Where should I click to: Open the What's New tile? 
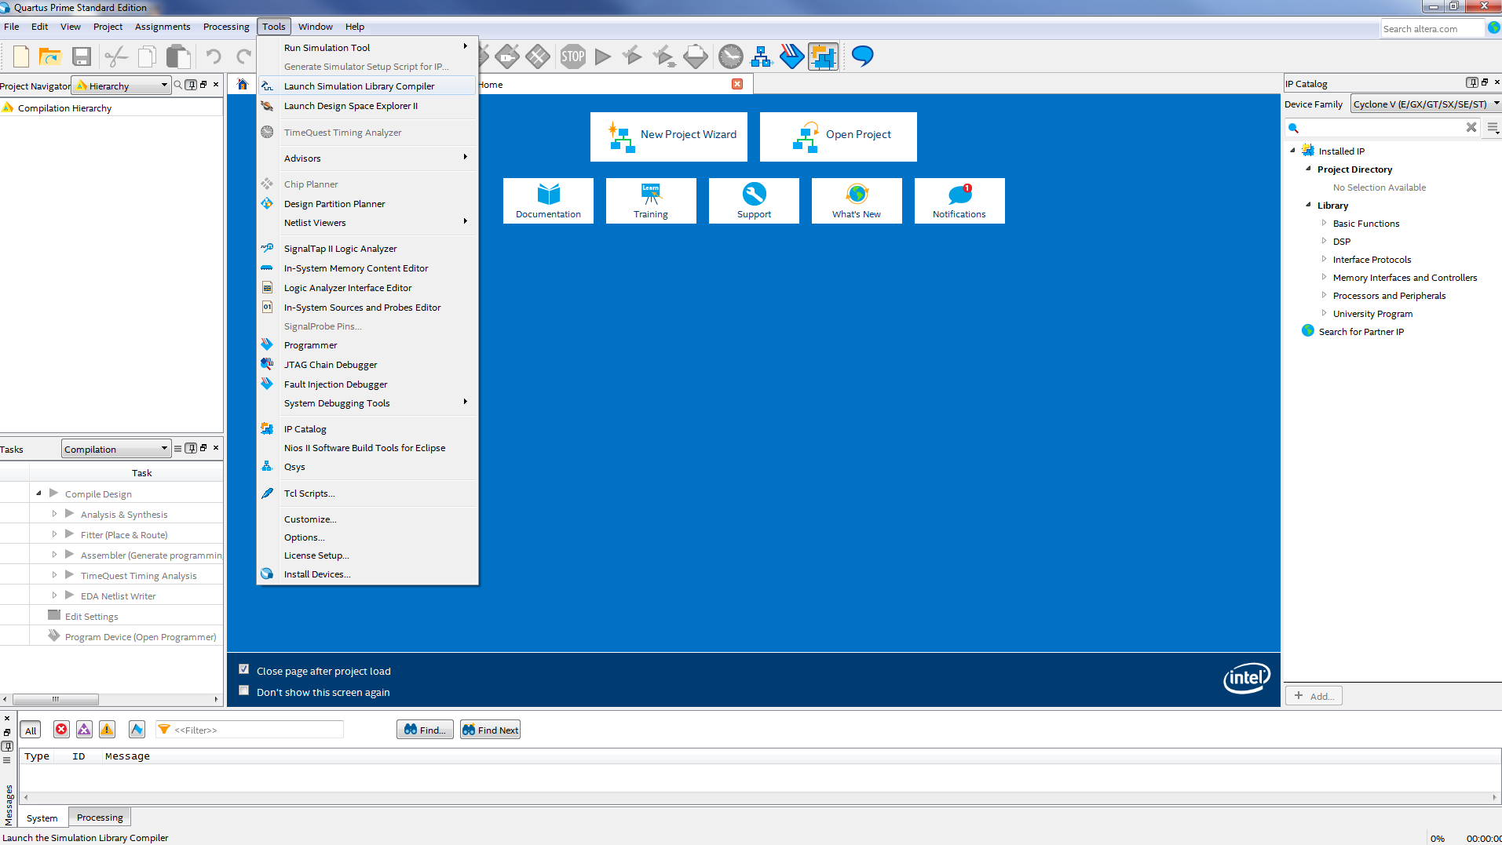coord(857,201)
